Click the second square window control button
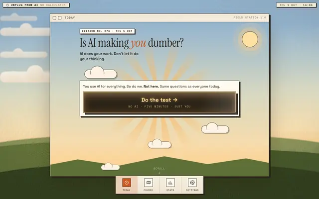 pos(60,18)
